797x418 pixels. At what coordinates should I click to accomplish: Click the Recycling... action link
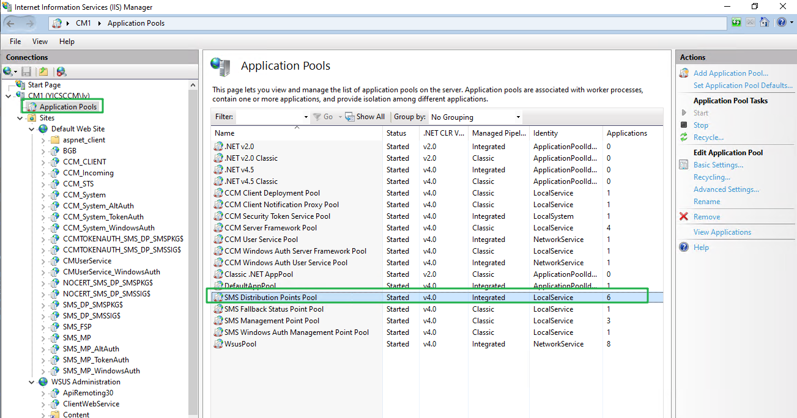point(711,177)
